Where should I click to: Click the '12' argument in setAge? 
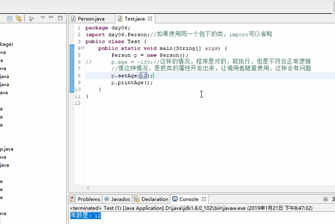click(x=144, y=76)
